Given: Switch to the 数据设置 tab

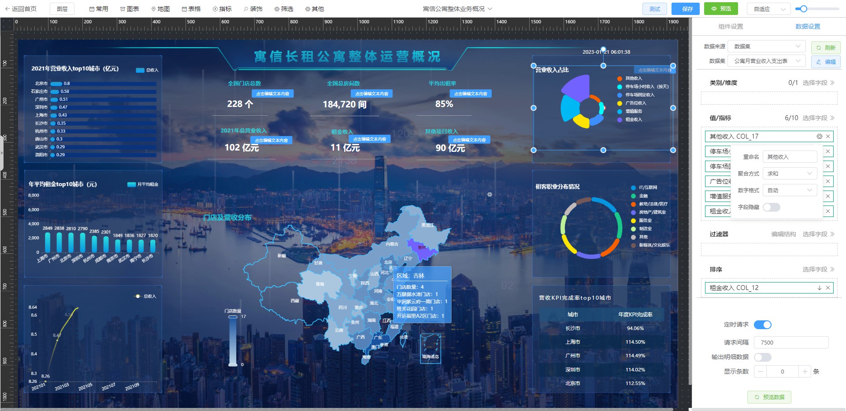Looking at the screenshot, I should (x=808, y=26).
